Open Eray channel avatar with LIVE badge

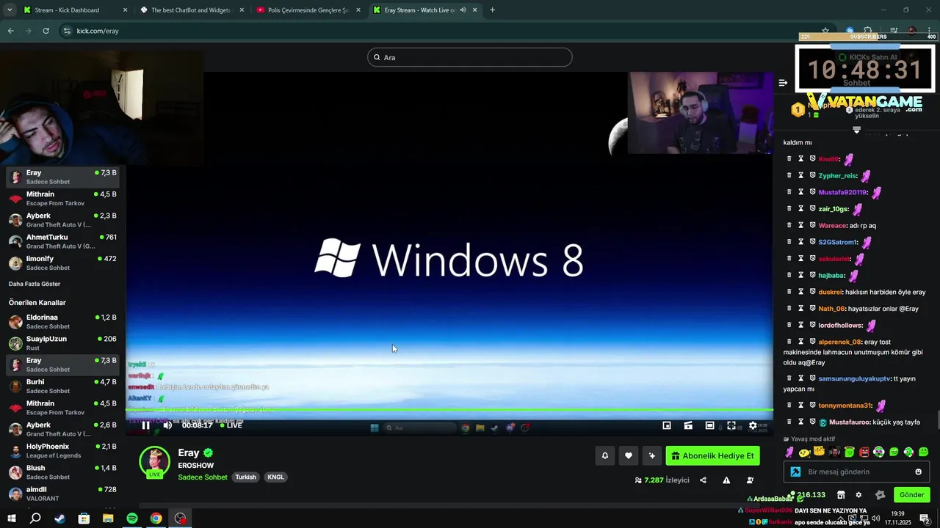tap(155, 462)
